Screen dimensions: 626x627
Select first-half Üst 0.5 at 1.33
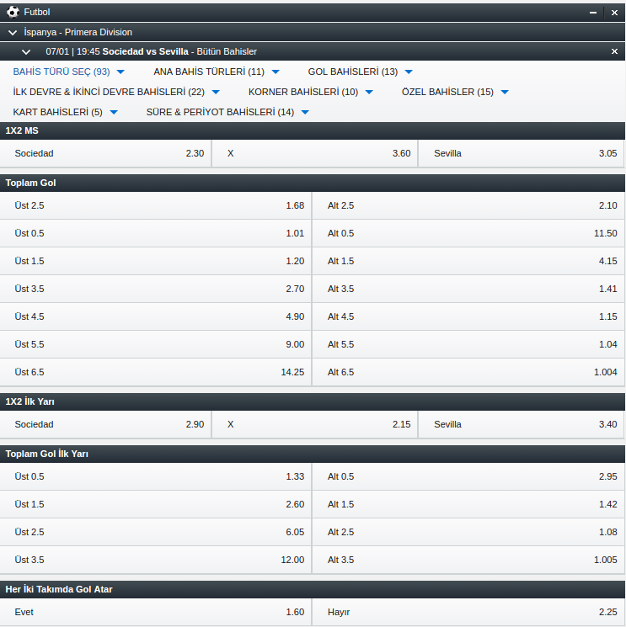[x=155, y=476]
